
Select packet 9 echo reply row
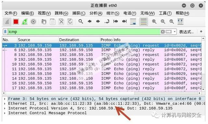coord(102,60)
